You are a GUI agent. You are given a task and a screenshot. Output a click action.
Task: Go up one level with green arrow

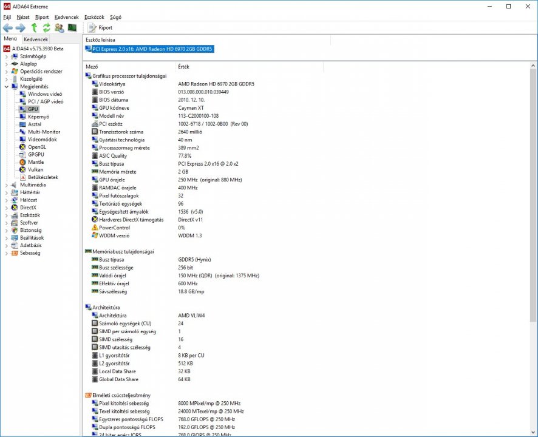click(34, 28)
